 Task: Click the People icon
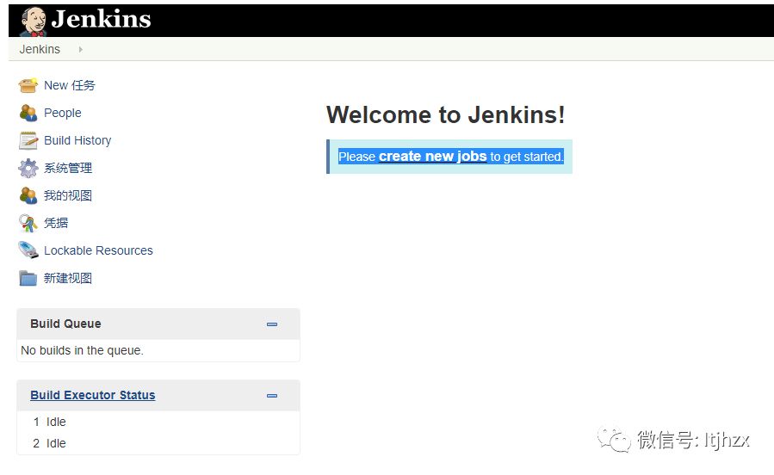(x=28, y=113)
